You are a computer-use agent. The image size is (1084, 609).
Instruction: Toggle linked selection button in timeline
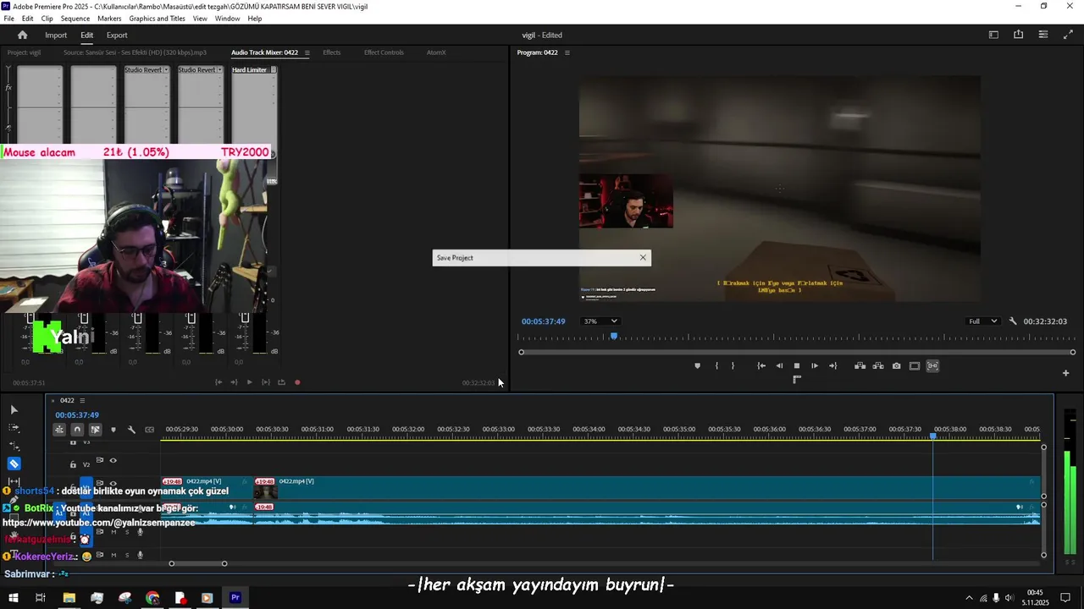[95, 430]
